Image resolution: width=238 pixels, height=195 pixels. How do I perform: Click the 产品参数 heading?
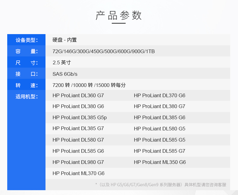point(118,15)
